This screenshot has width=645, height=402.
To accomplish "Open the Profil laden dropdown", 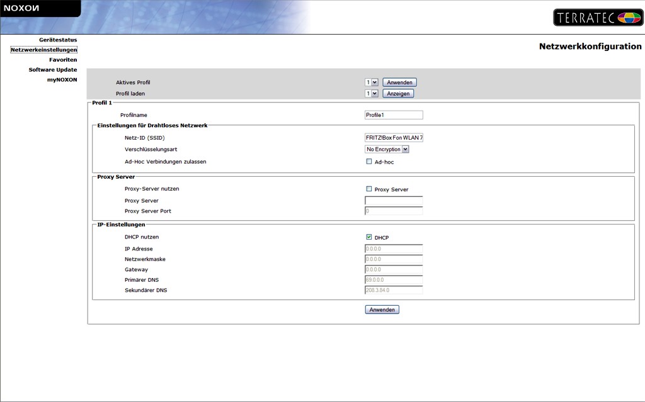I will click(371, 94).
